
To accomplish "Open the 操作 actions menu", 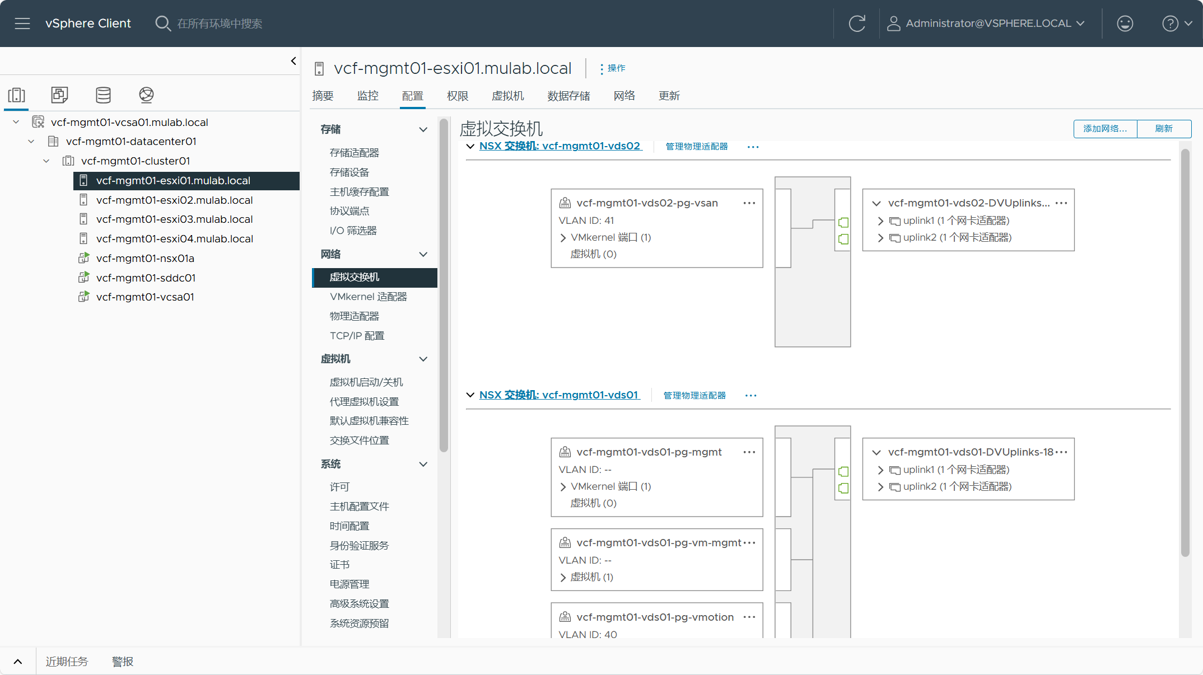I will 613,68.
